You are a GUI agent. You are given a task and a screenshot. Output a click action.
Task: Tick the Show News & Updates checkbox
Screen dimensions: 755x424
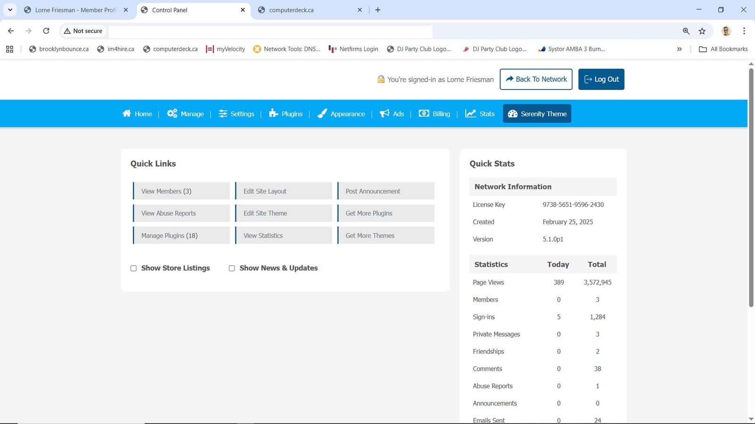[232, 269]
